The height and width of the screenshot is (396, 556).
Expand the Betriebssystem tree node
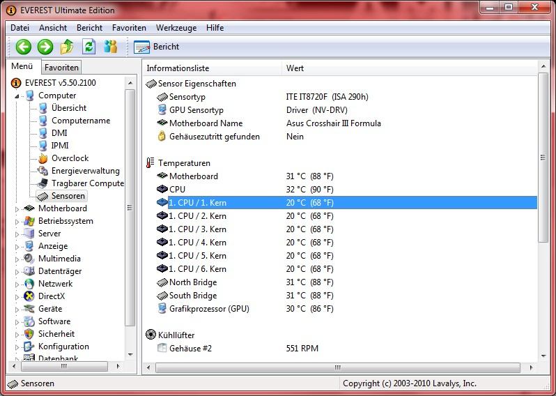coord(17,222)
